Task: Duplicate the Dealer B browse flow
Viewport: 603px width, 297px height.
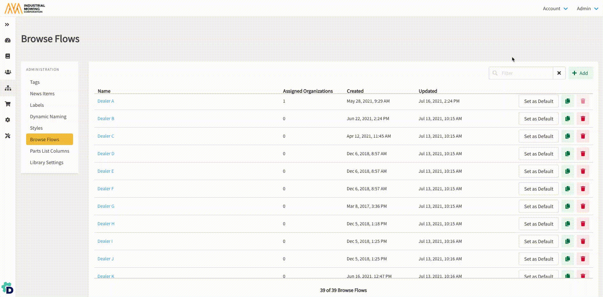Action: 567,119
